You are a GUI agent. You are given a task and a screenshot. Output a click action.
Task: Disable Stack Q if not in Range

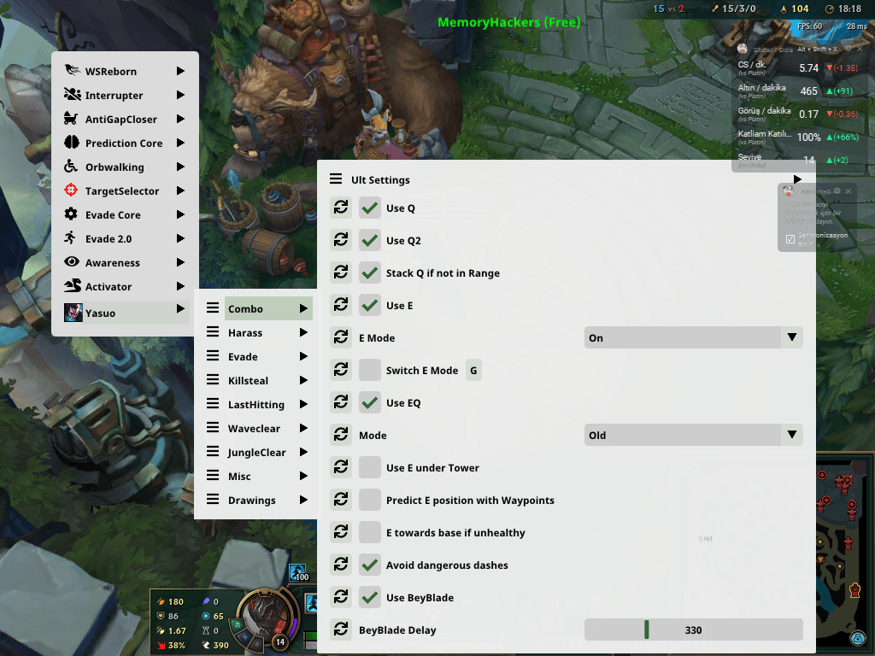(369, 272)
